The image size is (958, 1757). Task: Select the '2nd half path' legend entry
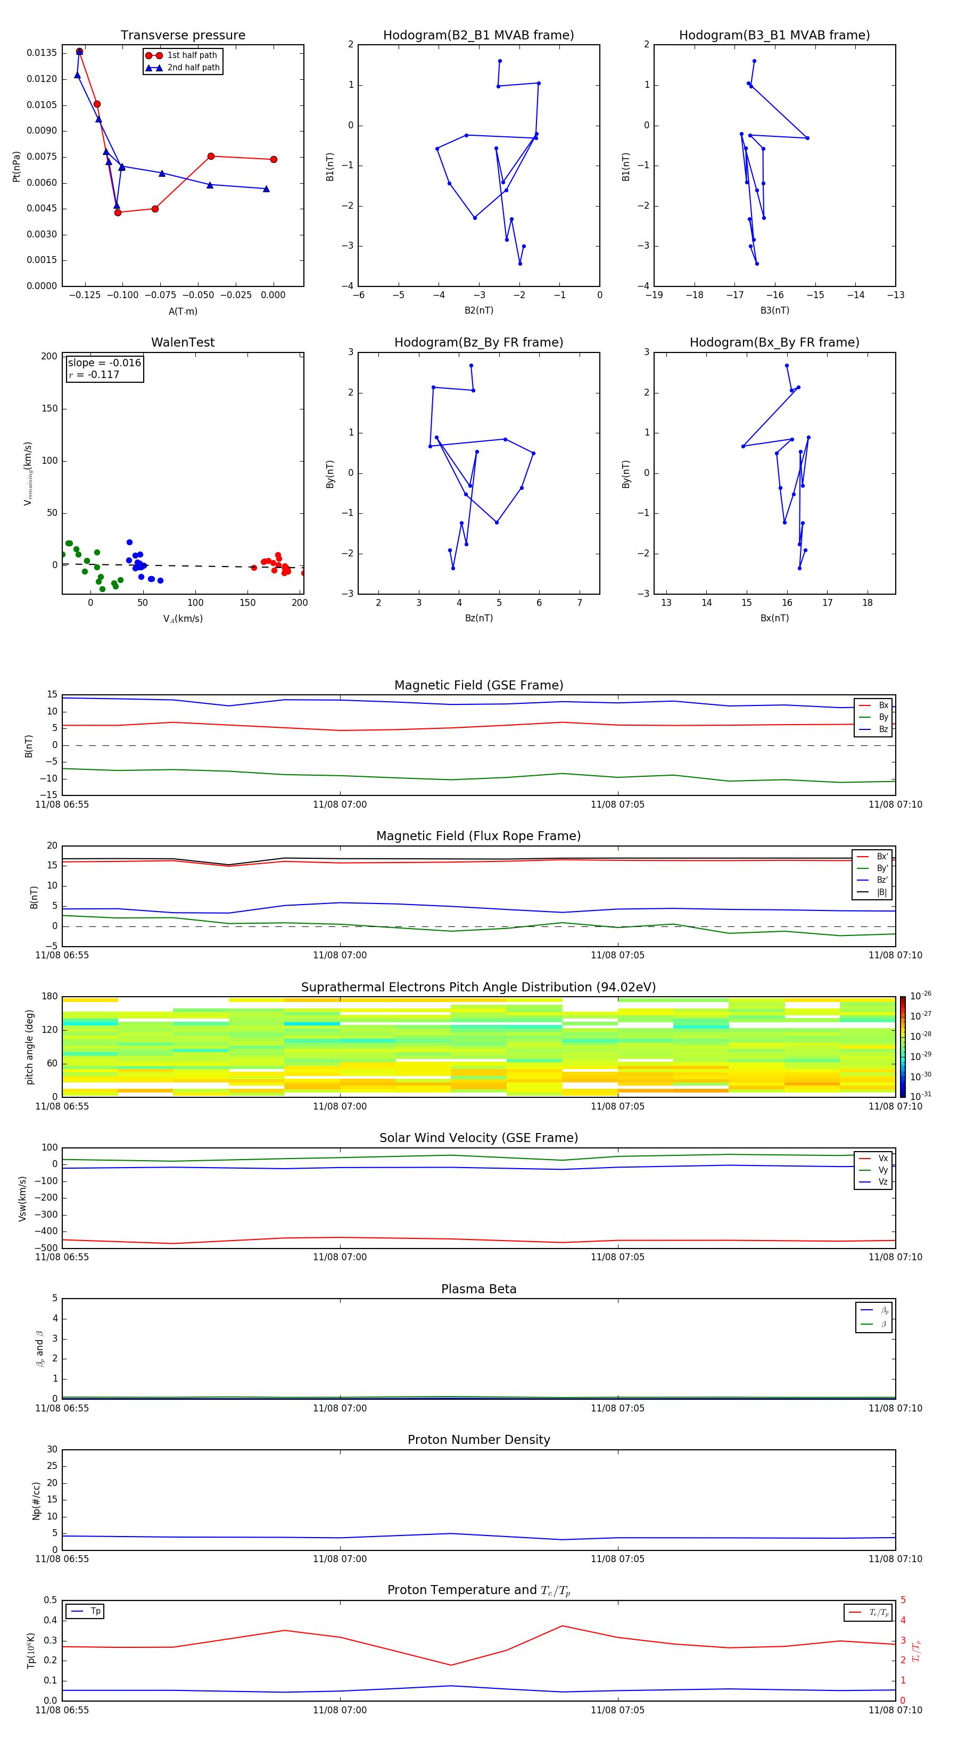(x=182, y=68)
